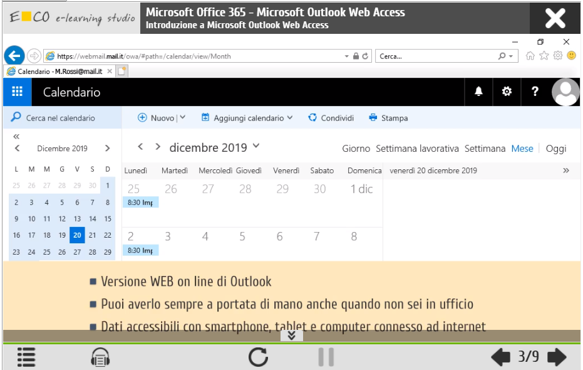Open the dicembre 2019 month picker
Screen dimensions: 583x370
(256, 146)
